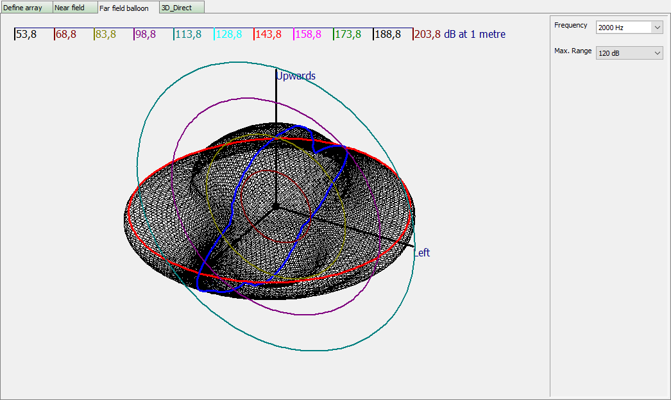Click the Frequency dropdown arrow button
This screenshot has width=671, height=400.
[x=658, y=28]
